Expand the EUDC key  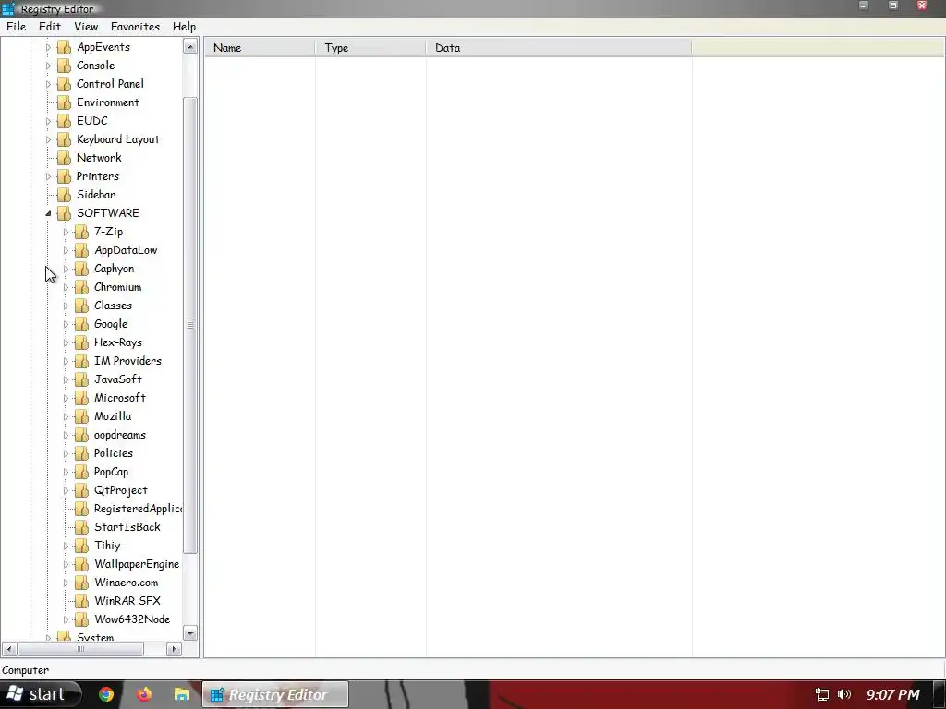pos(48,121)
